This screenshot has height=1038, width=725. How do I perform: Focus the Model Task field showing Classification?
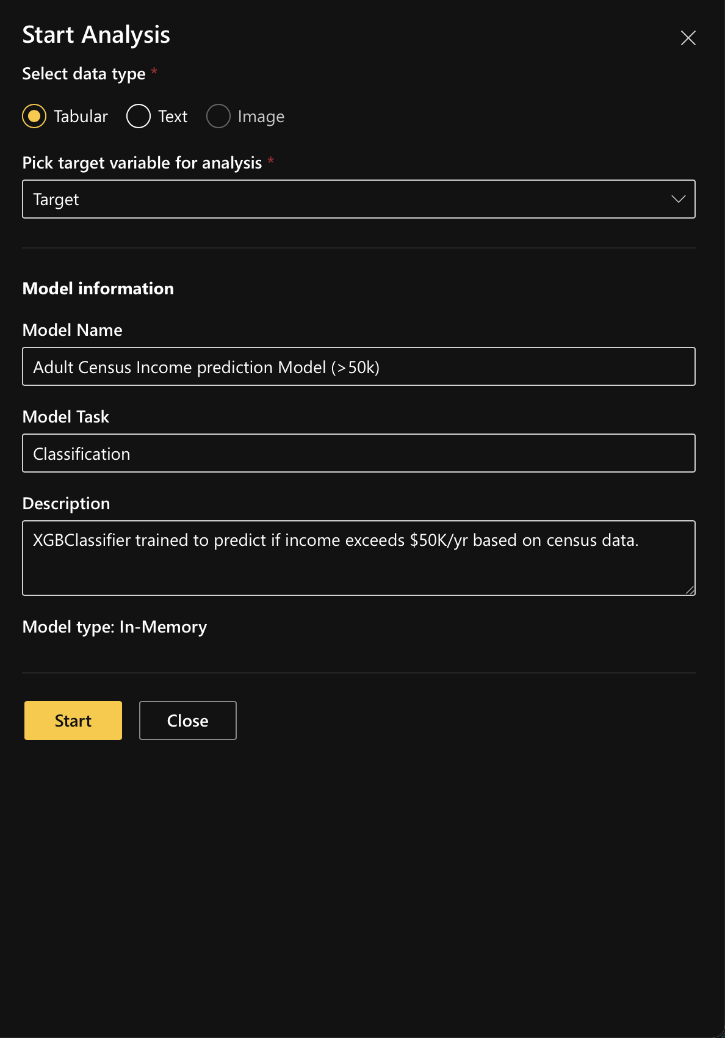coord(358,453)
